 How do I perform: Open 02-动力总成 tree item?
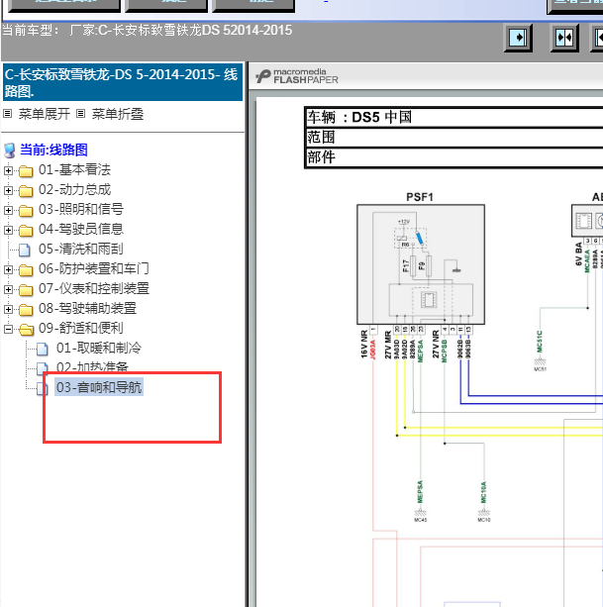[74, 190]
